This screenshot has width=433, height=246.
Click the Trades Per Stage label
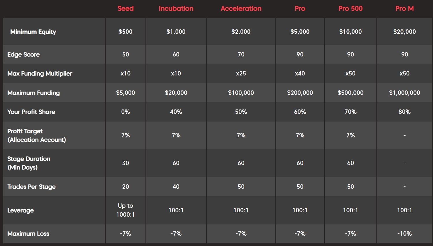pyautogui.click(x=31, y=187)
